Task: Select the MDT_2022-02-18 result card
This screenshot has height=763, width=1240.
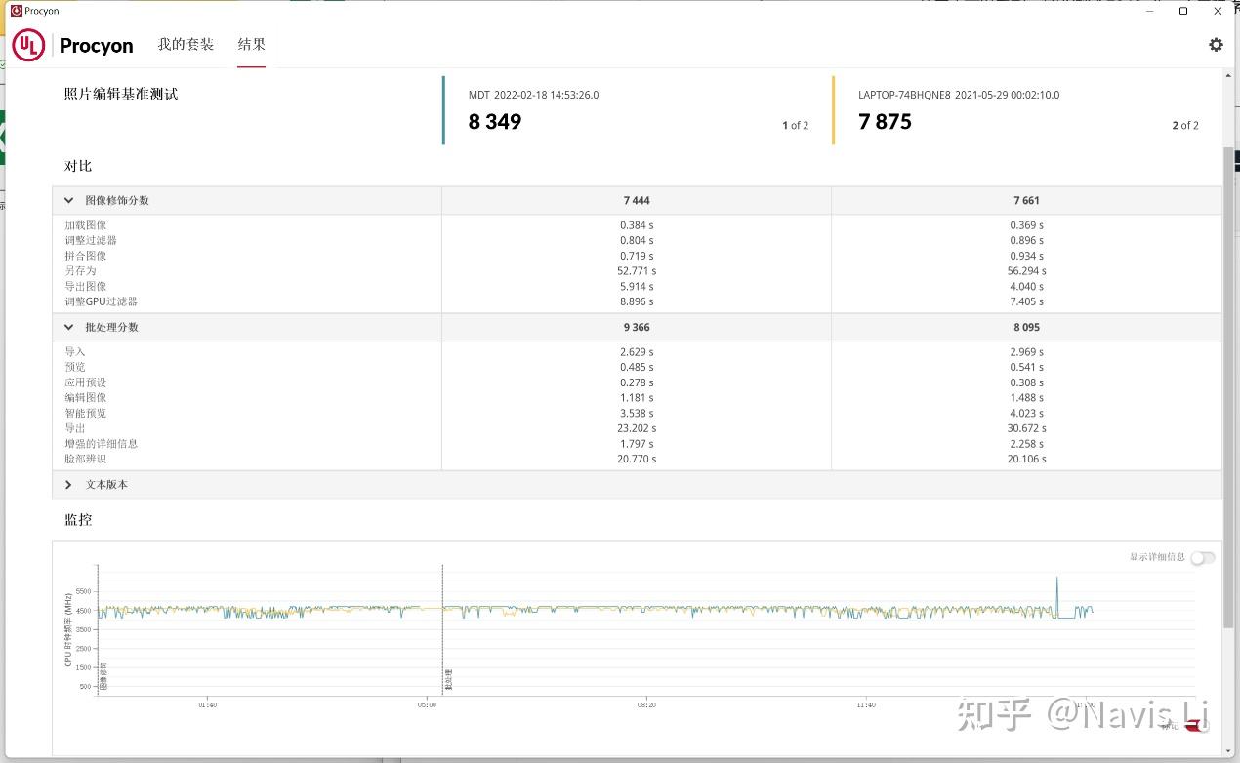Action: coord(637,110)
